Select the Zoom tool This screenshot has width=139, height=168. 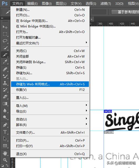click(5, 160)
